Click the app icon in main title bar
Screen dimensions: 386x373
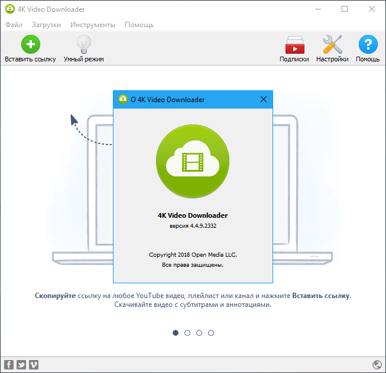point(10,9)
